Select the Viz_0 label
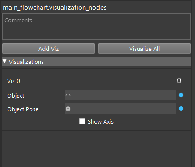Viewport: 195px width, 167px height. 13,81
